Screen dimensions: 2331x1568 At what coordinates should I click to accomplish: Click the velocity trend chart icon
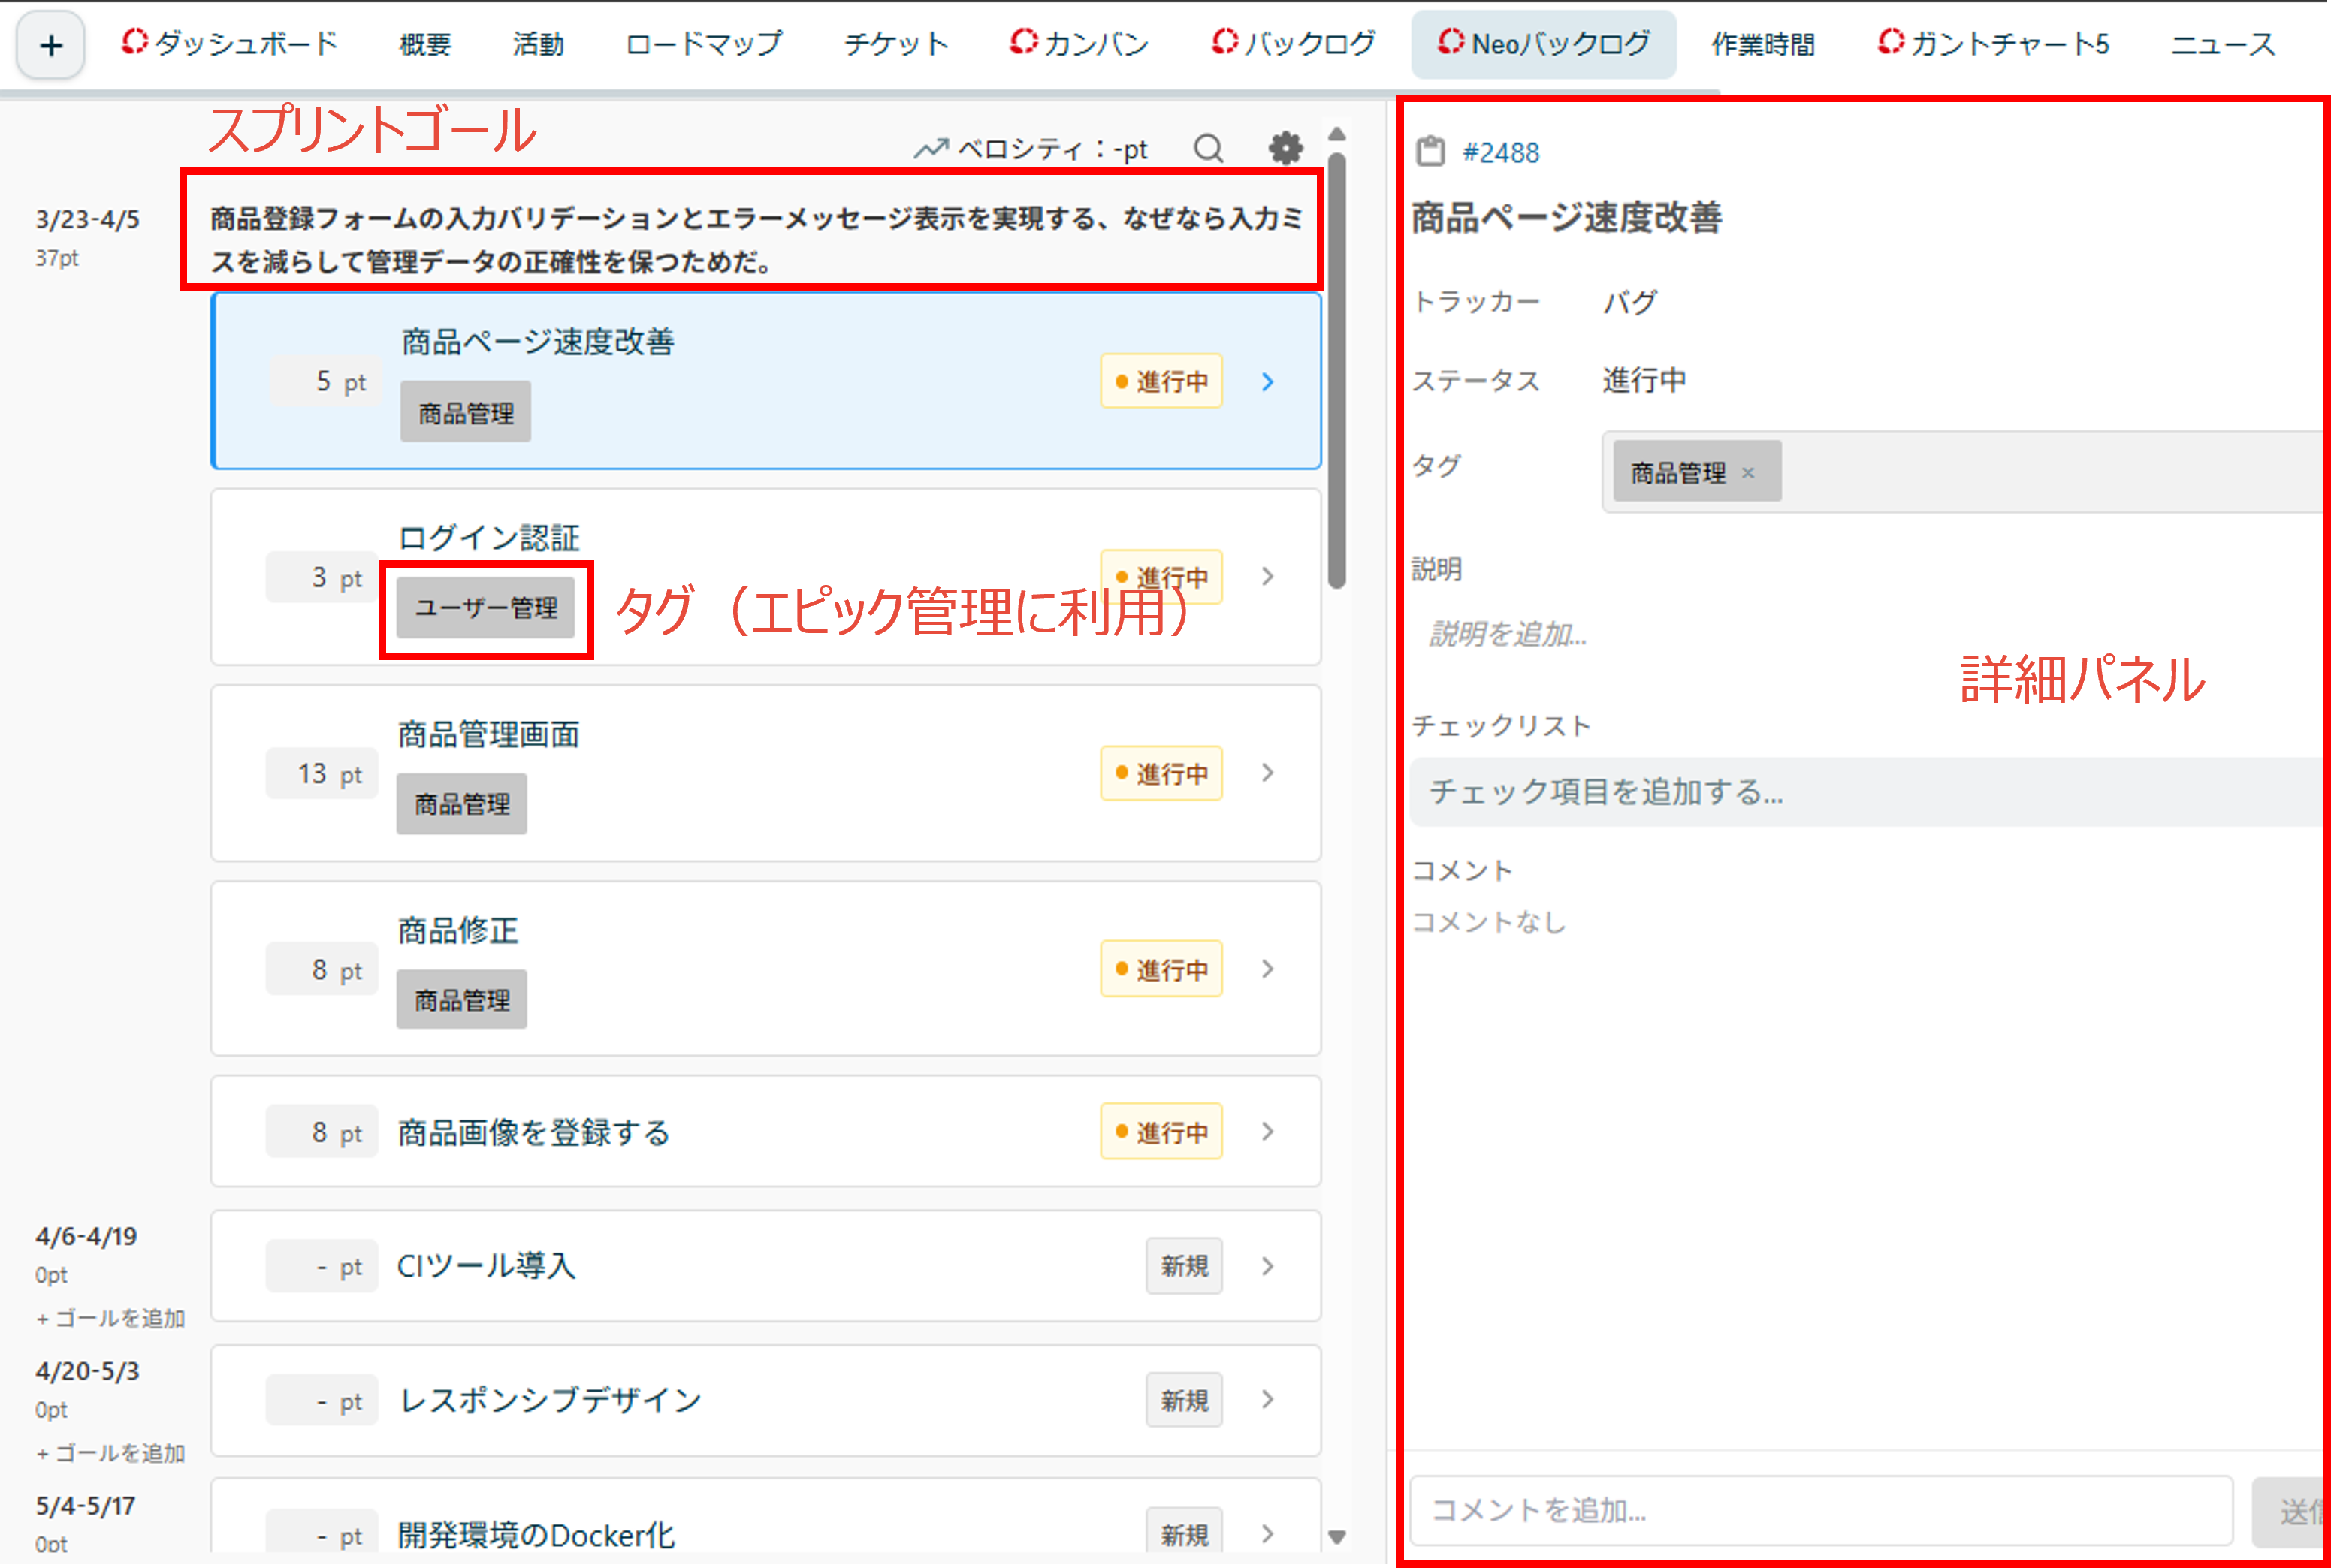tap(931, 149)
